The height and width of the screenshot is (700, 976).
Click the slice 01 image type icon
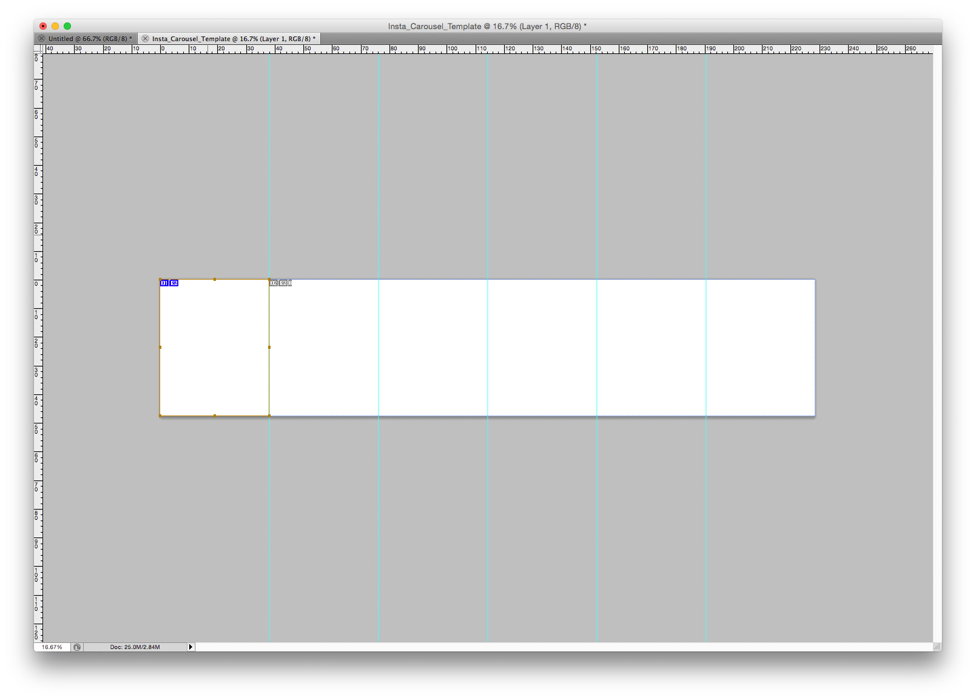click(174, 283)
